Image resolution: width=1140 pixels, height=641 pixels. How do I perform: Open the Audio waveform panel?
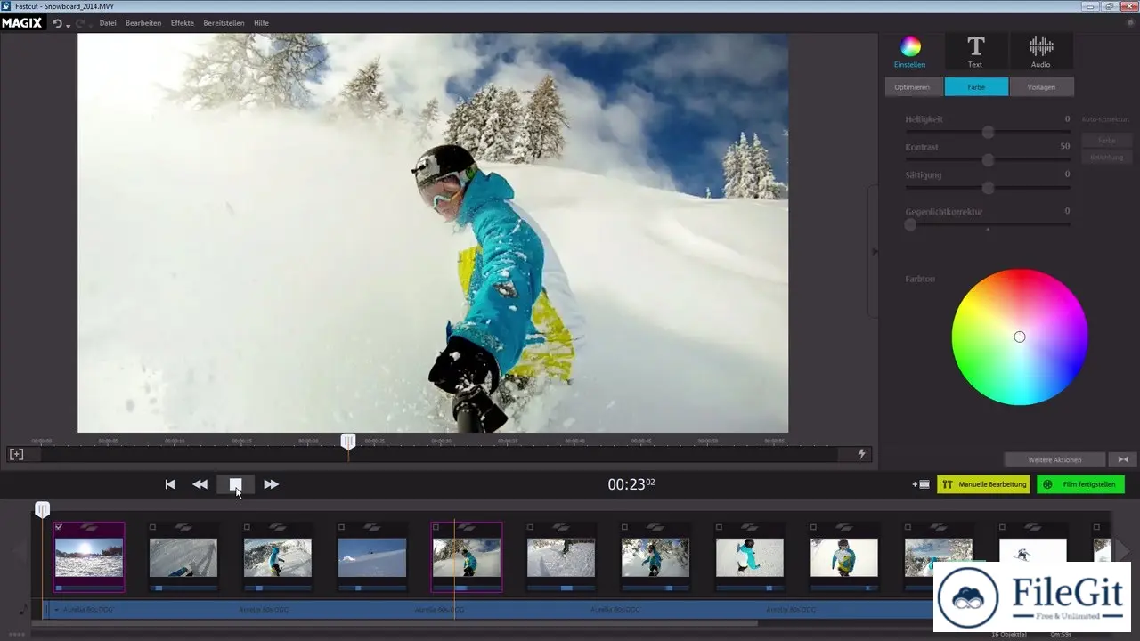1040,52
